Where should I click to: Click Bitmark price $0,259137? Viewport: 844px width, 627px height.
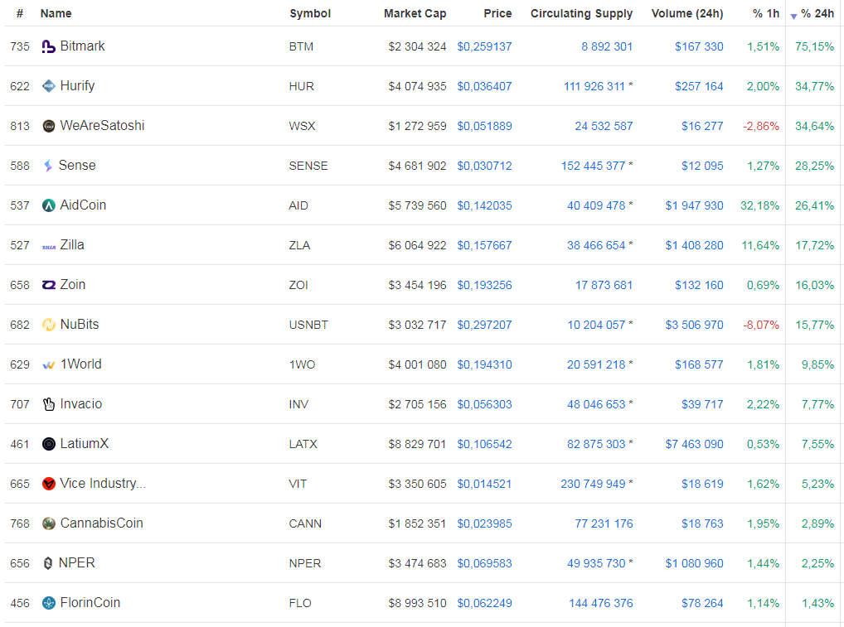pos(484,46)
